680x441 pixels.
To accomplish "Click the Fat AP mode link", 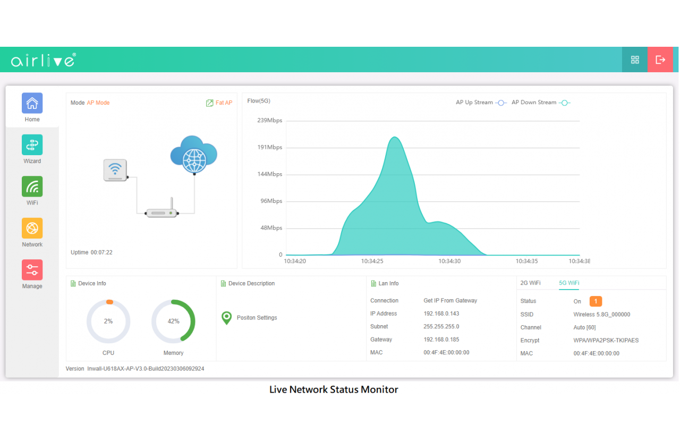I will click(x=219, y=103).
